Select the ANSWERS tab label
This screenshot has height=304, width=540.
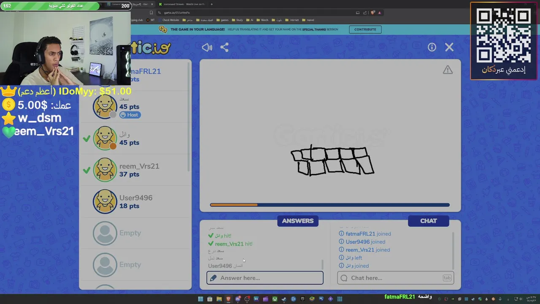point(298,221)
